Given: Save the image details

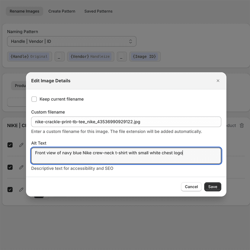Looking at the screenshot, I should (x=213, y=187).
